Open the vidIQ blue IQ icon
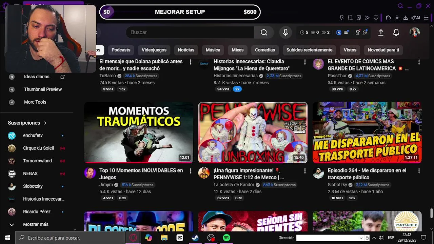Viewport: 434px width, 244px height. tap(338, 33)
